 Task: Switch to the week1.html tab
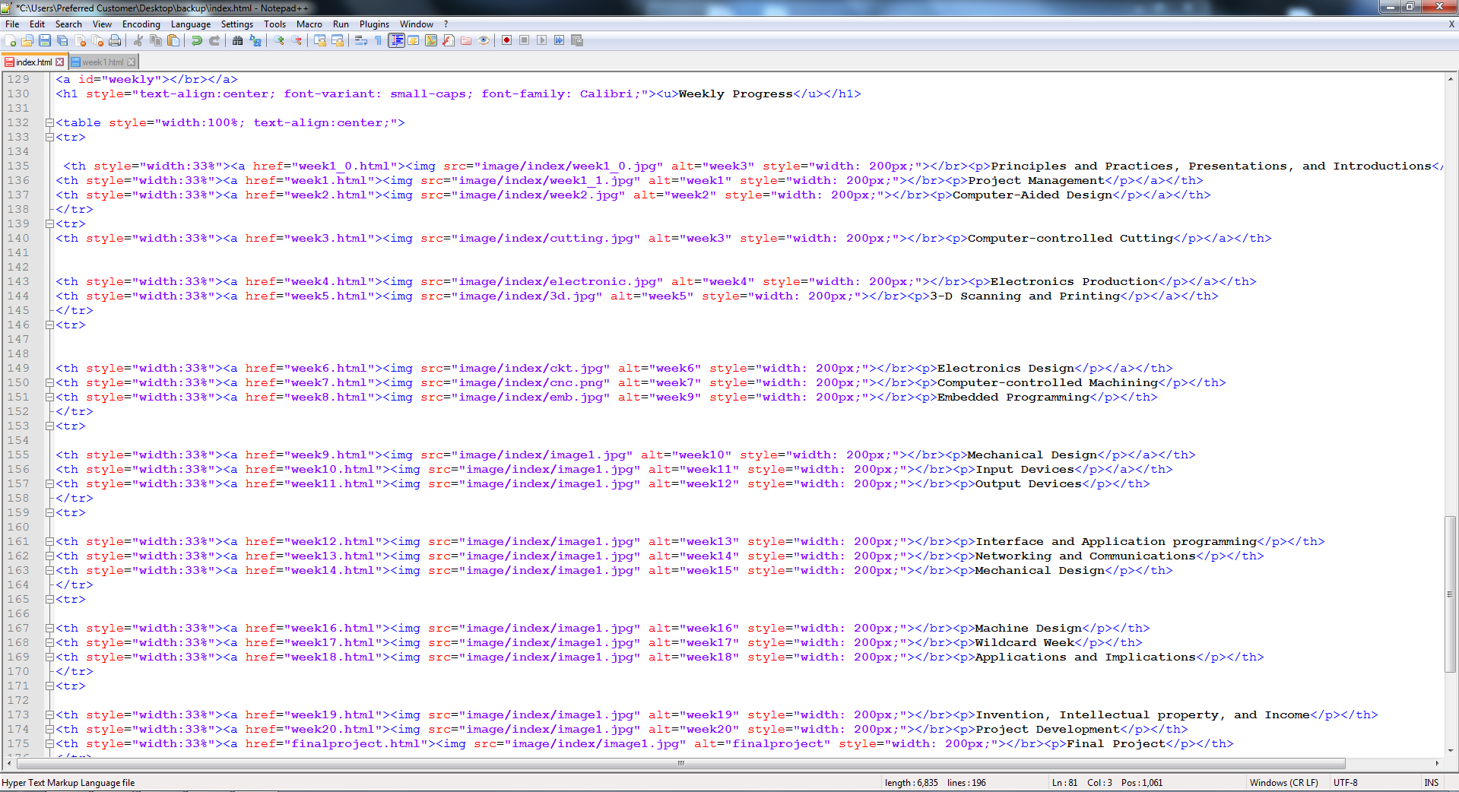(103, 62)
